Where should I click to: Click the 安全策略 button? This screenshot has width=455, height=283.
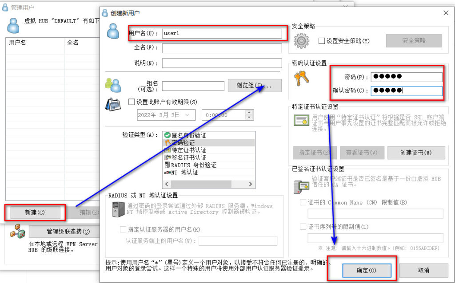click(414, 40)
